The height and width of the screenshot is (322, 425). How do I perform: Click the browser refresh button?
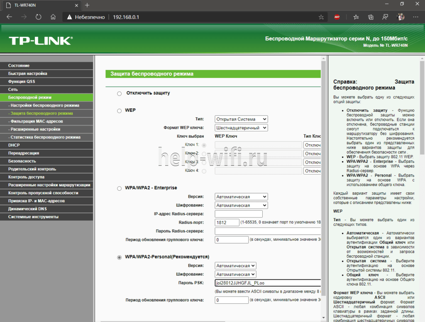coord(39,17)
